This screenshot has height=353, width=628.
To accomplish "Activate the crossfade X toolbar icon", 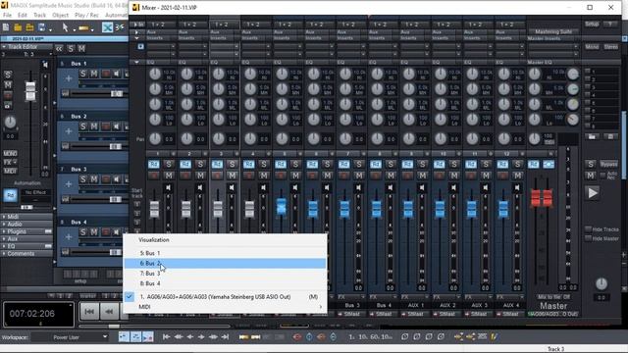I will point(107,27).
